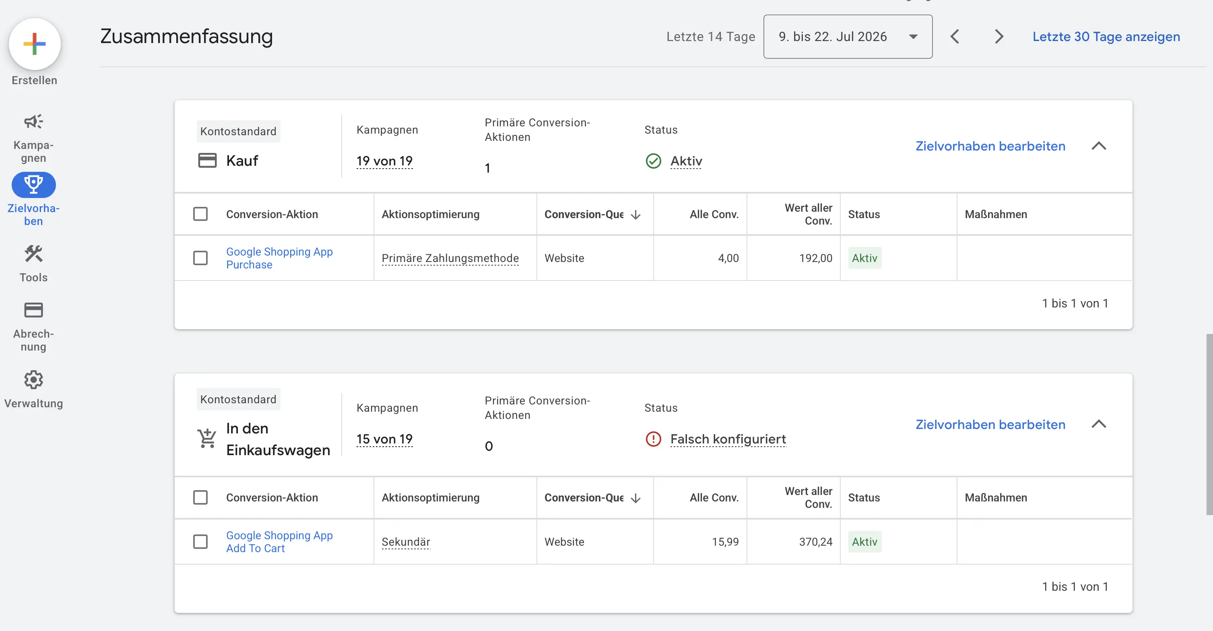The image size is (1213, 631).
Task: Click 19 von 19 Kampagnen value
Action: click(x=384, y=161)
